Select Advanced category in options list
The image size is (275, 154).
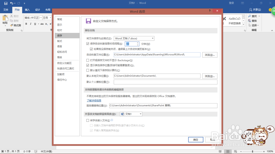[x=67, y=57]
